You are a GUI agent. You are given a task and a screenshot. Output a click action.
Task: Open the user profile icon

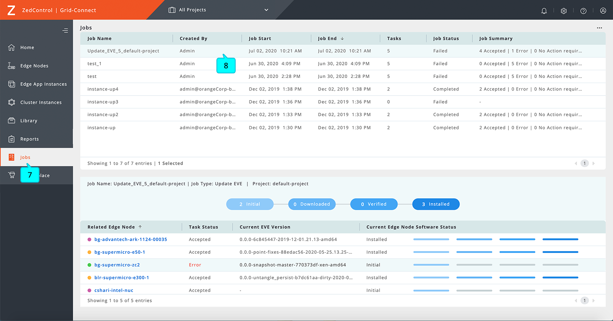point(603,11)
